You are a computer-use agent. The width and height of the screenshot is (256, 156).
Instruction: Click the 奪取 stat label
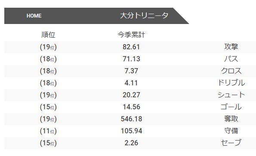[231, 119]
